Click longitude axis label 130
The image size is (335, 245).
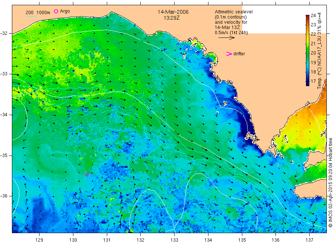(x=73, y=240)
